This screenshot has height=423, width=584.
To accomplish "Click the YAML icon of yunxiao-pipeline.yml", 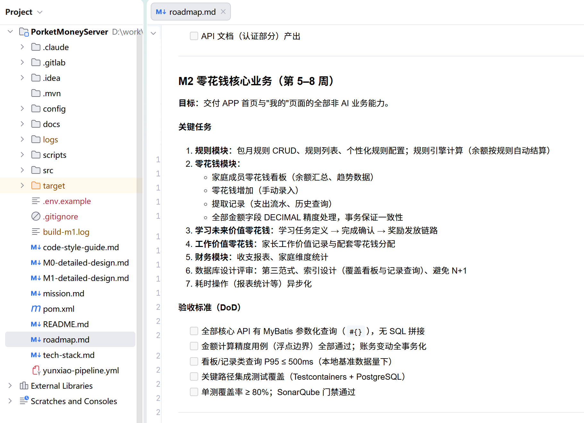I will 36,370.
